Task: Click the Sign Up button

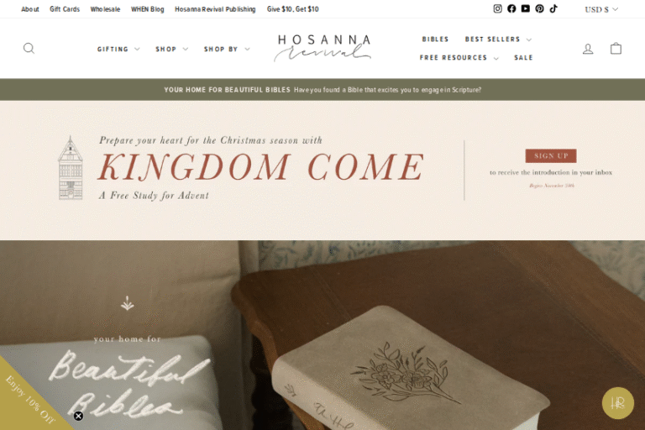Action: coord(551,156)
